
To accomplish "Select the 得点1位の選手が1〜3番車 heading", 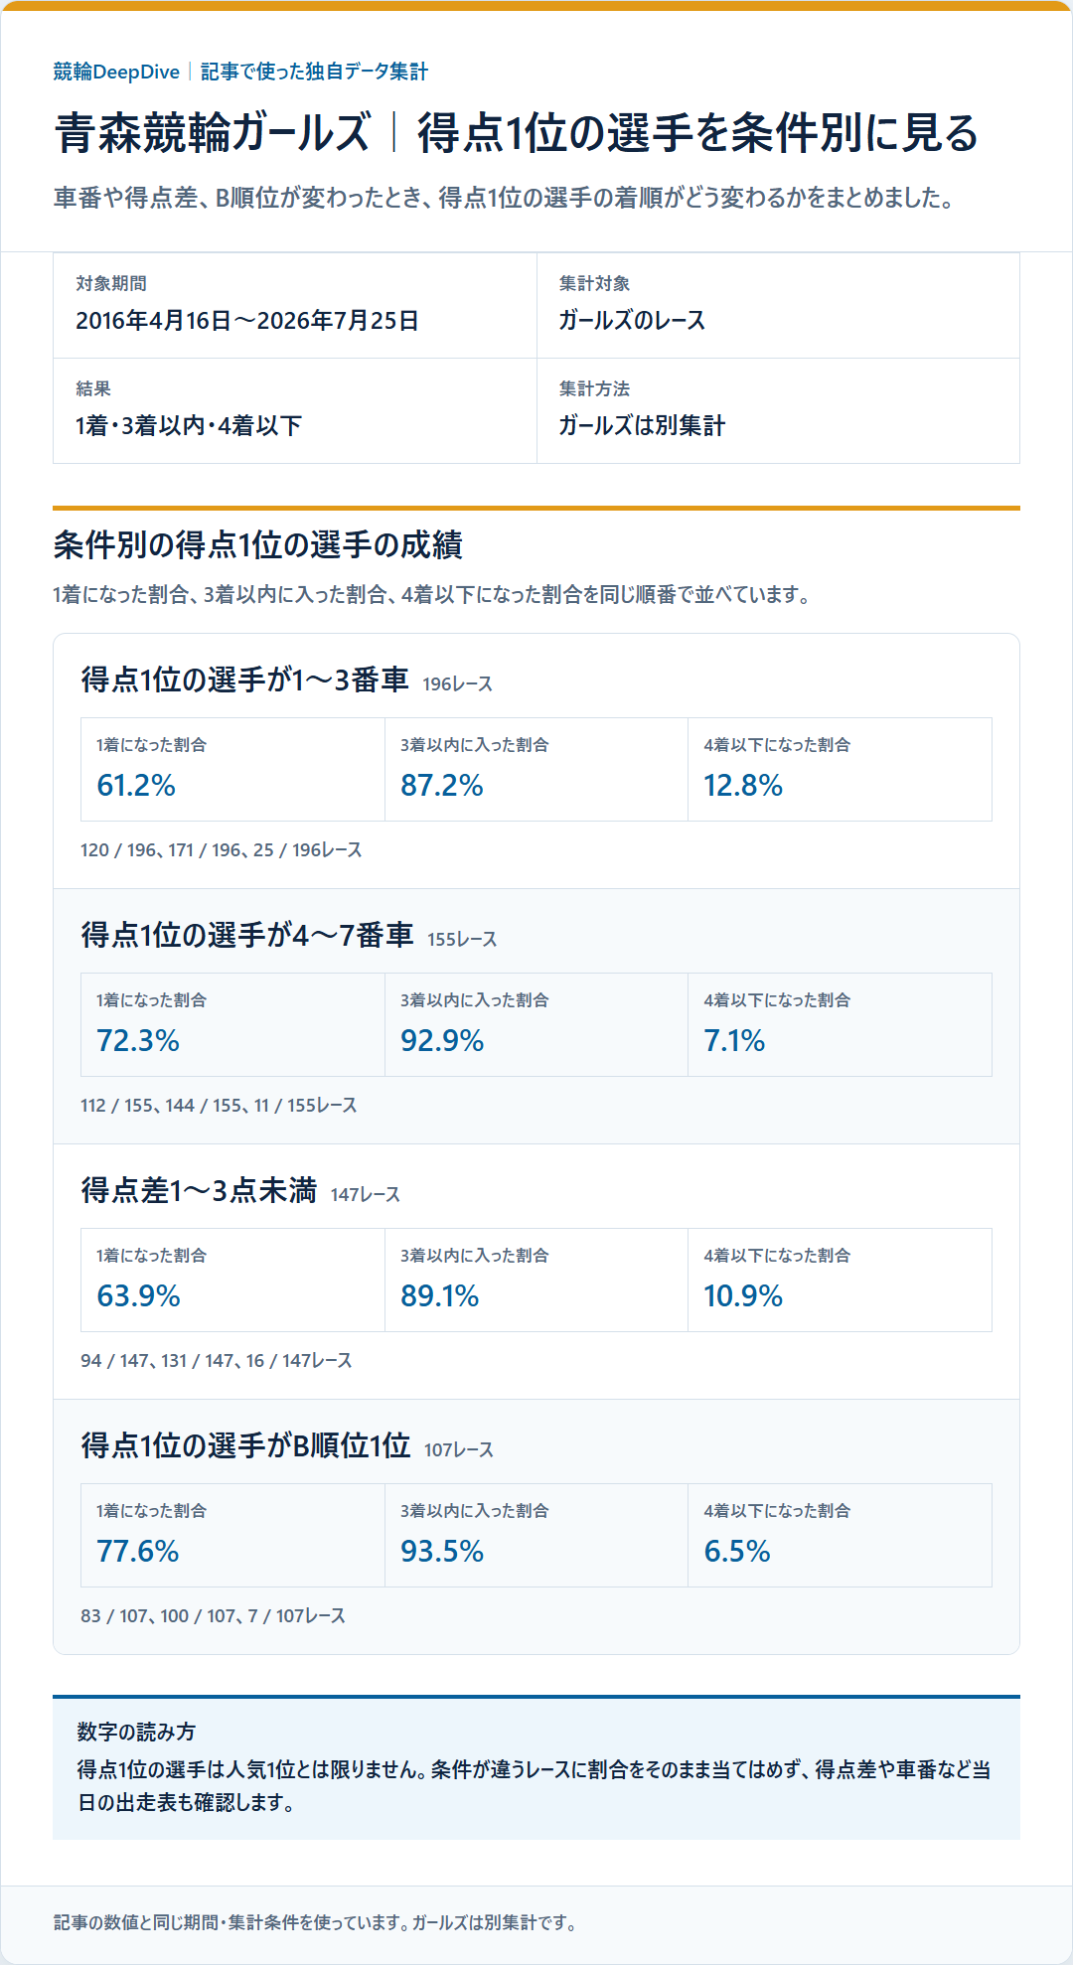I will tap(245, 680).
